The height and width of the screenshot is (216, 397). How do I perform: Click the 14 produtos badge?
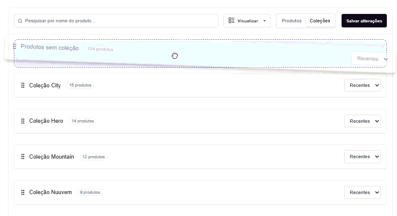(x=83, y=121)
